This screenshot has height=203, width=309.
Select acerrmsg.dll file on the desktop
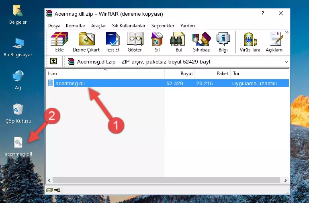click(18, 147)
